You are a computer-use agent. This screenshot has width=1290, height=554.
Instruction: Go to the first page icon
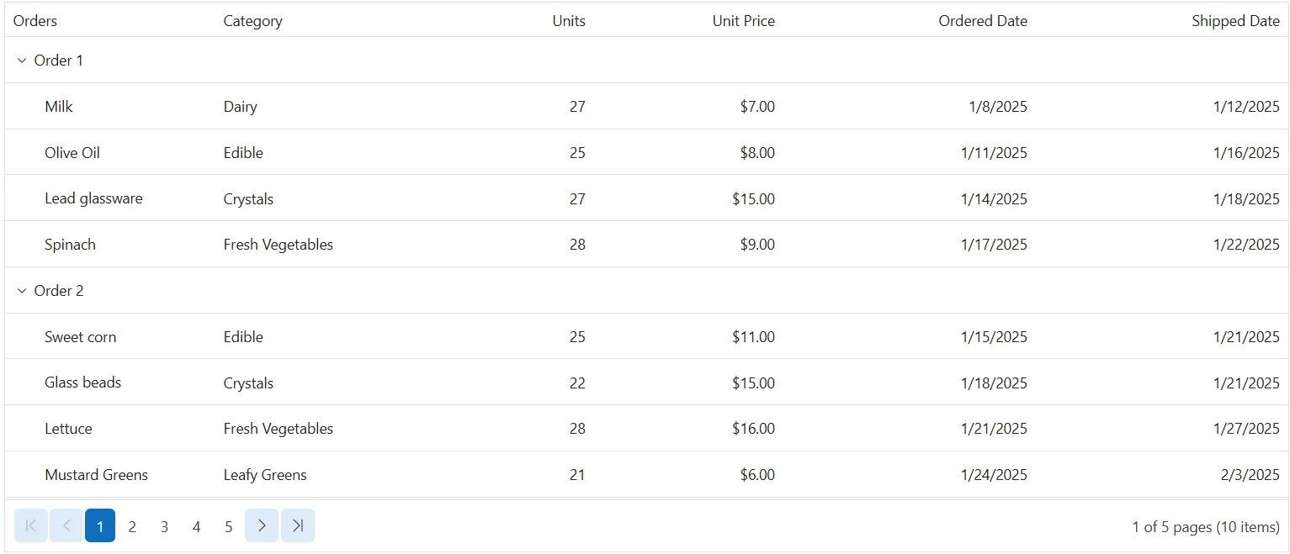[x=31, y=526]
